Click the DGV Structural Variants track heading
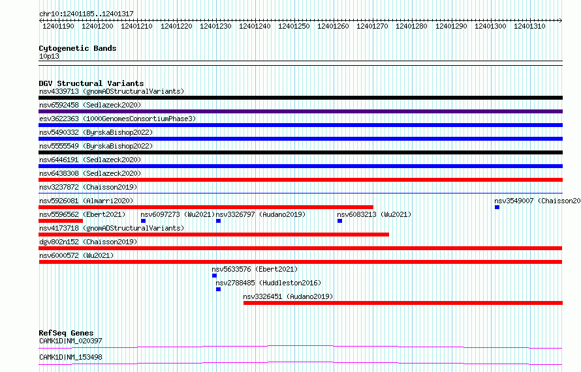This screenshot has width=581, height=372. coord(91,83)
